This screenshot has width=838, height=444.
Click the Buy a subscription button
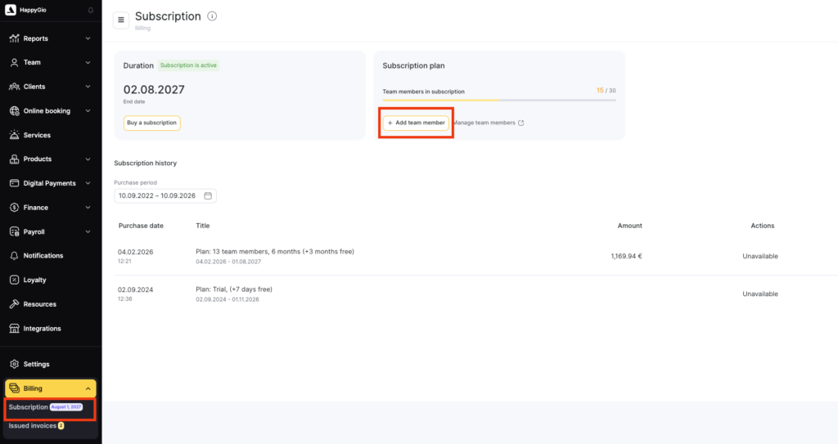pyautogui.click(x=151, y=123)
